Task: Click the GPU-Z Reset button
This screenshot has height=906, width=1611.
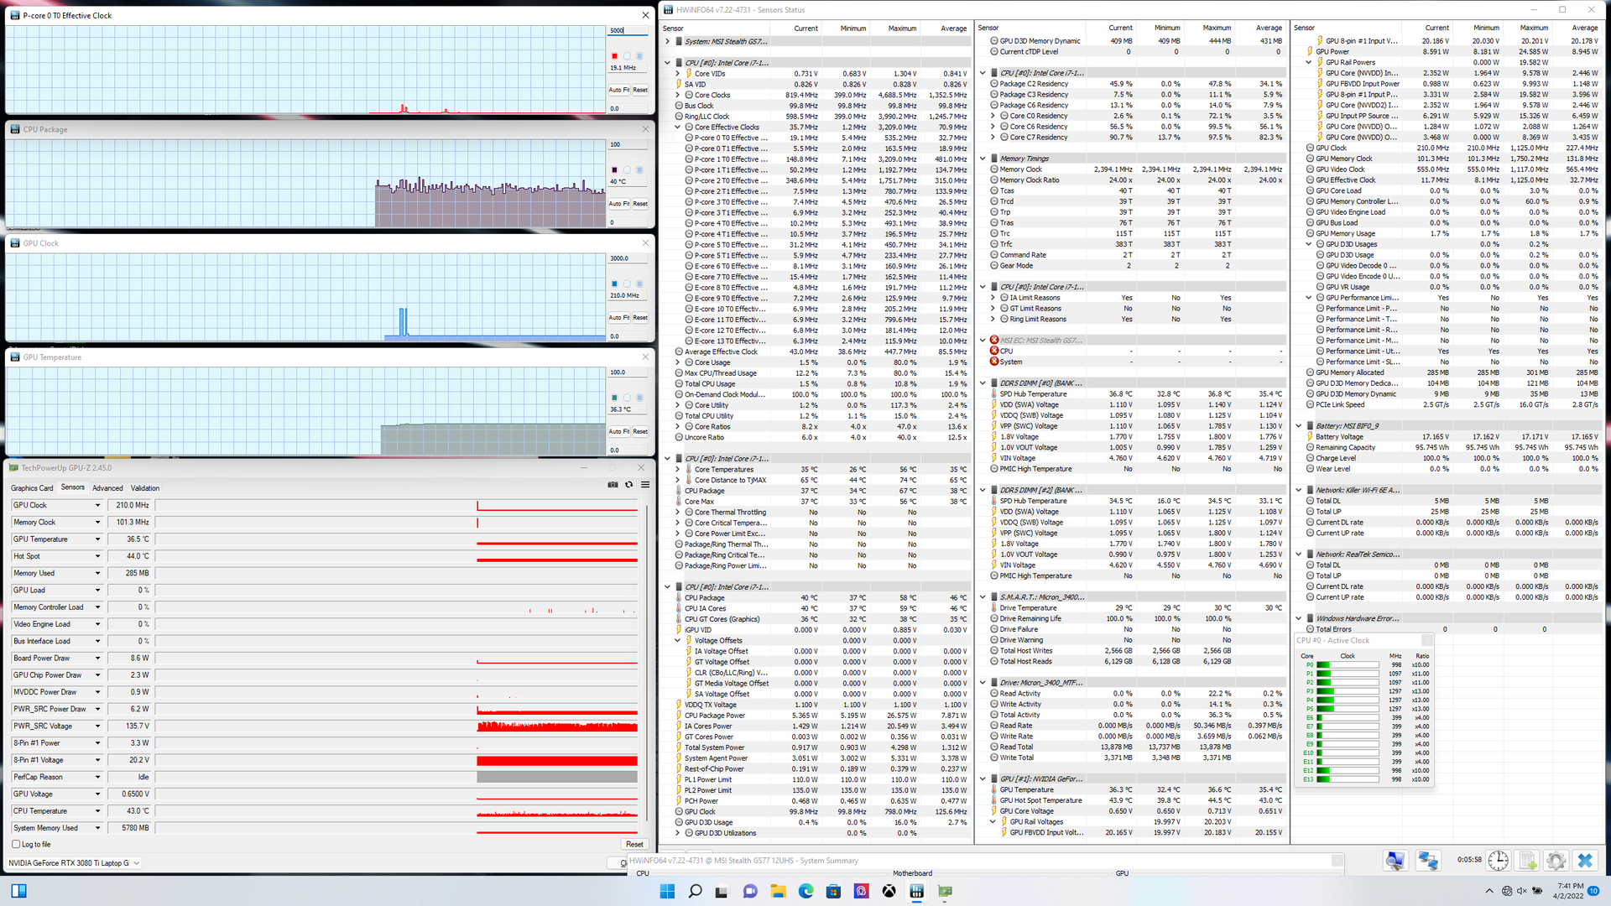Action: click(634, 845)
